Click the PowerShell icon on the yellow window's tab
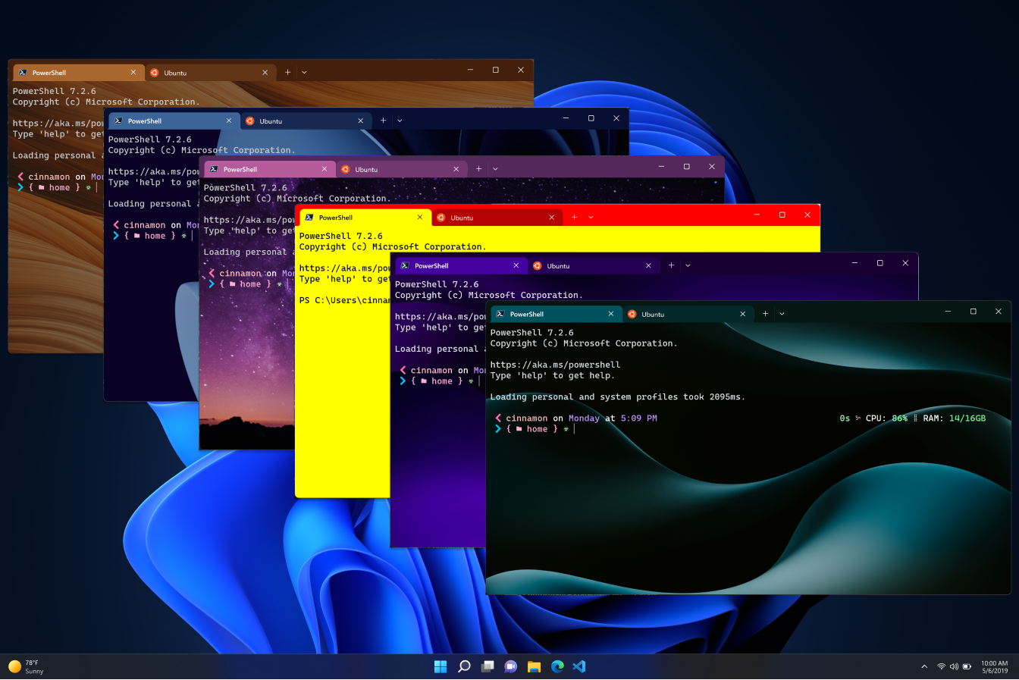Image resolution: width=1019 pixels, height=680 pixels. pyautogui.click(x=309, y=217)
